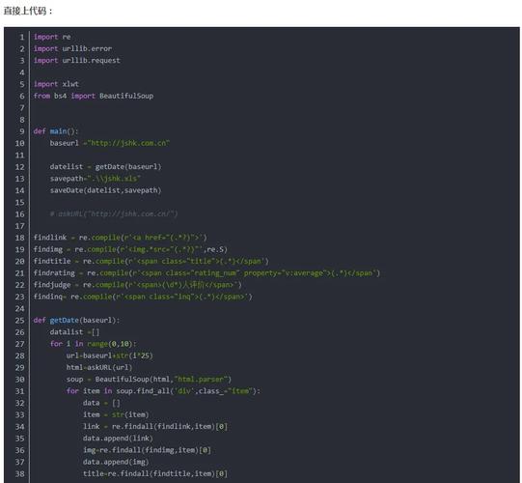Click the soup.find_all 'div' loop line
Viewport: 522px width, 483px height.
point(163,391)
